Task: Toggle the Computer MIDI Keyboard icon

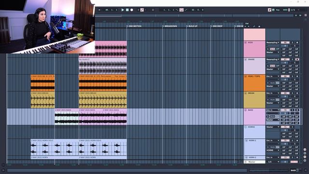Action: 273,10
